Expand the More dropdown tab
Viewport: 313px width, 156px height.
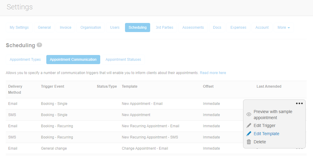pyautogui.click(x=284, y=28)
